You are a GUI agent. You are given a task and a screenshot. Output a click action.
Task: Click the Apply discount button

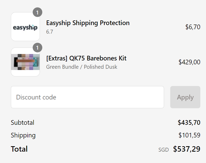[185, 97]
